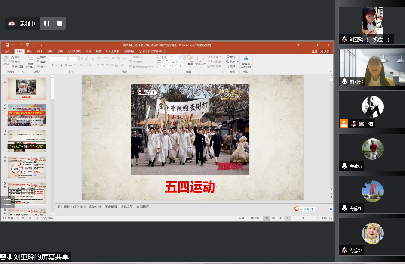Screen dimensions: 405x264
Task: Pause the meeting recording
Action: 47,23
